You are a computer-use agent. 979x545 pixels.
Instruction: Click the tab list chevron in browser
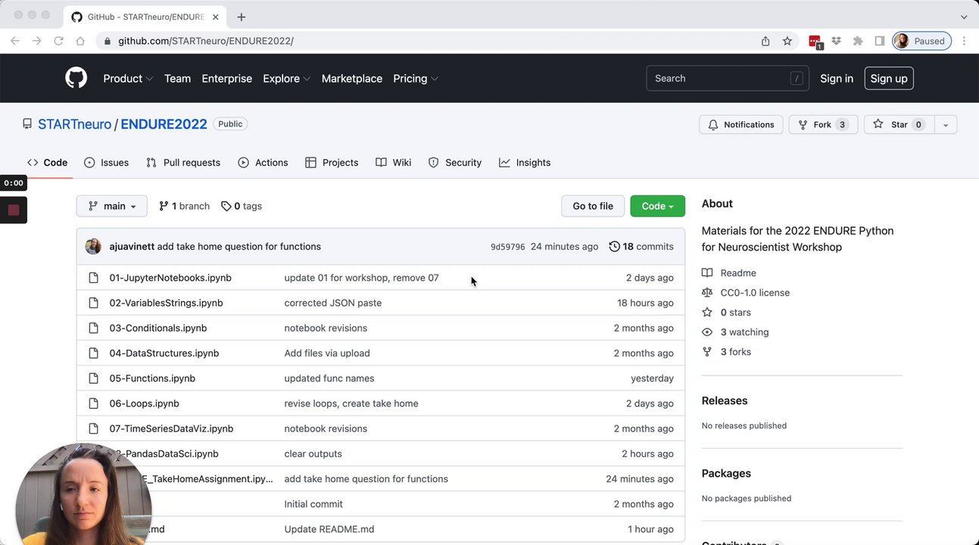pyautogui.click(x=964, y=17)
